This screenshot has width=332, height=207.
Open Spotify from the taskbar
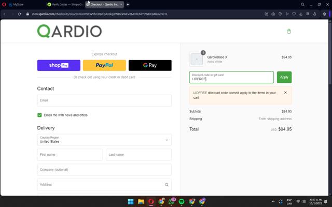click(182, 202)
